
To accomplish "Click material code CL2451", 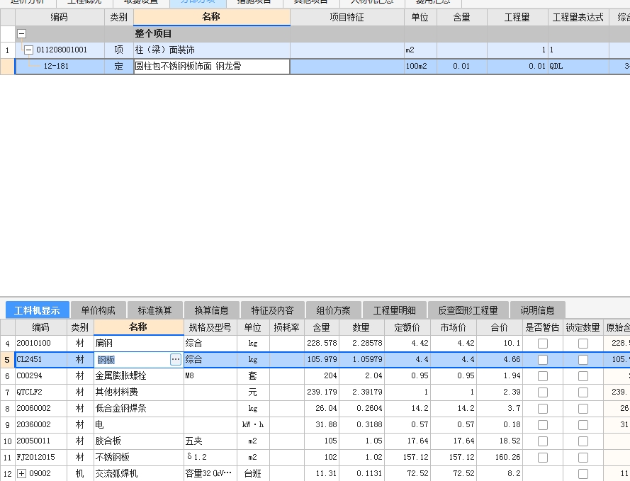I will [x=41, y=360].
